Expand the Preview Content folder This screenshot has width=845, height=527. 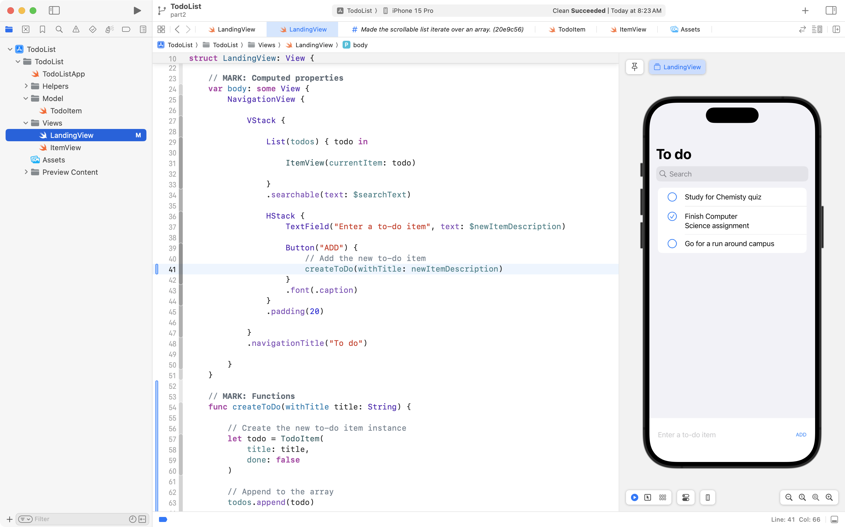(x=26, y=172)
